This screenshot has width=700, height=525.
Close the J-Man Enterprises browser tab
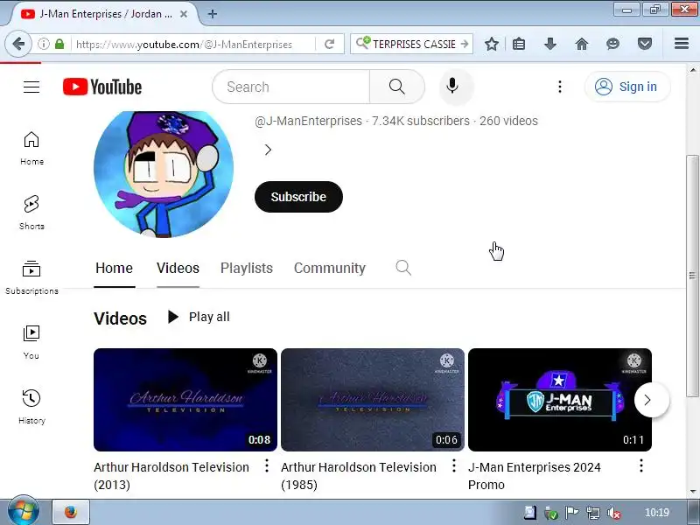(x=184, y=14)
